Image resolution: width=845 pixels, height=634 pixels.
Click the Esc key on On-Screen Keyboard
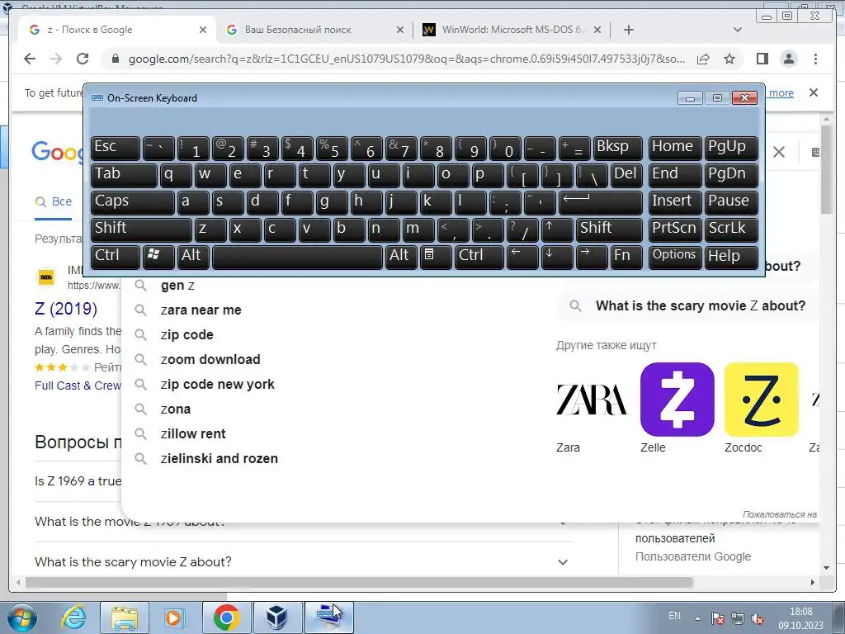coord(115,149)
